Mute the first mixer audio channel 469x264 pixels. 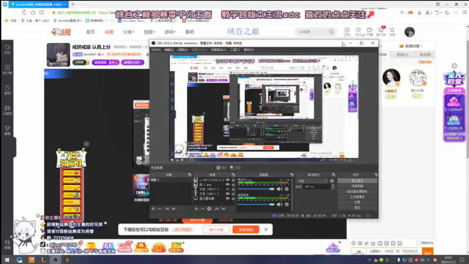pyautogui.click(x=280, y=189)
